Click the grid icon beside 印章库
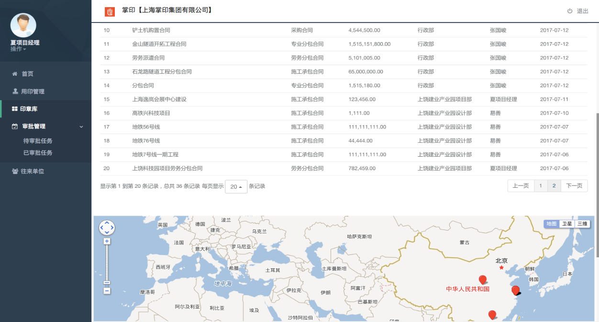This screenshot has width=599, height=322. tap(15, 109)
